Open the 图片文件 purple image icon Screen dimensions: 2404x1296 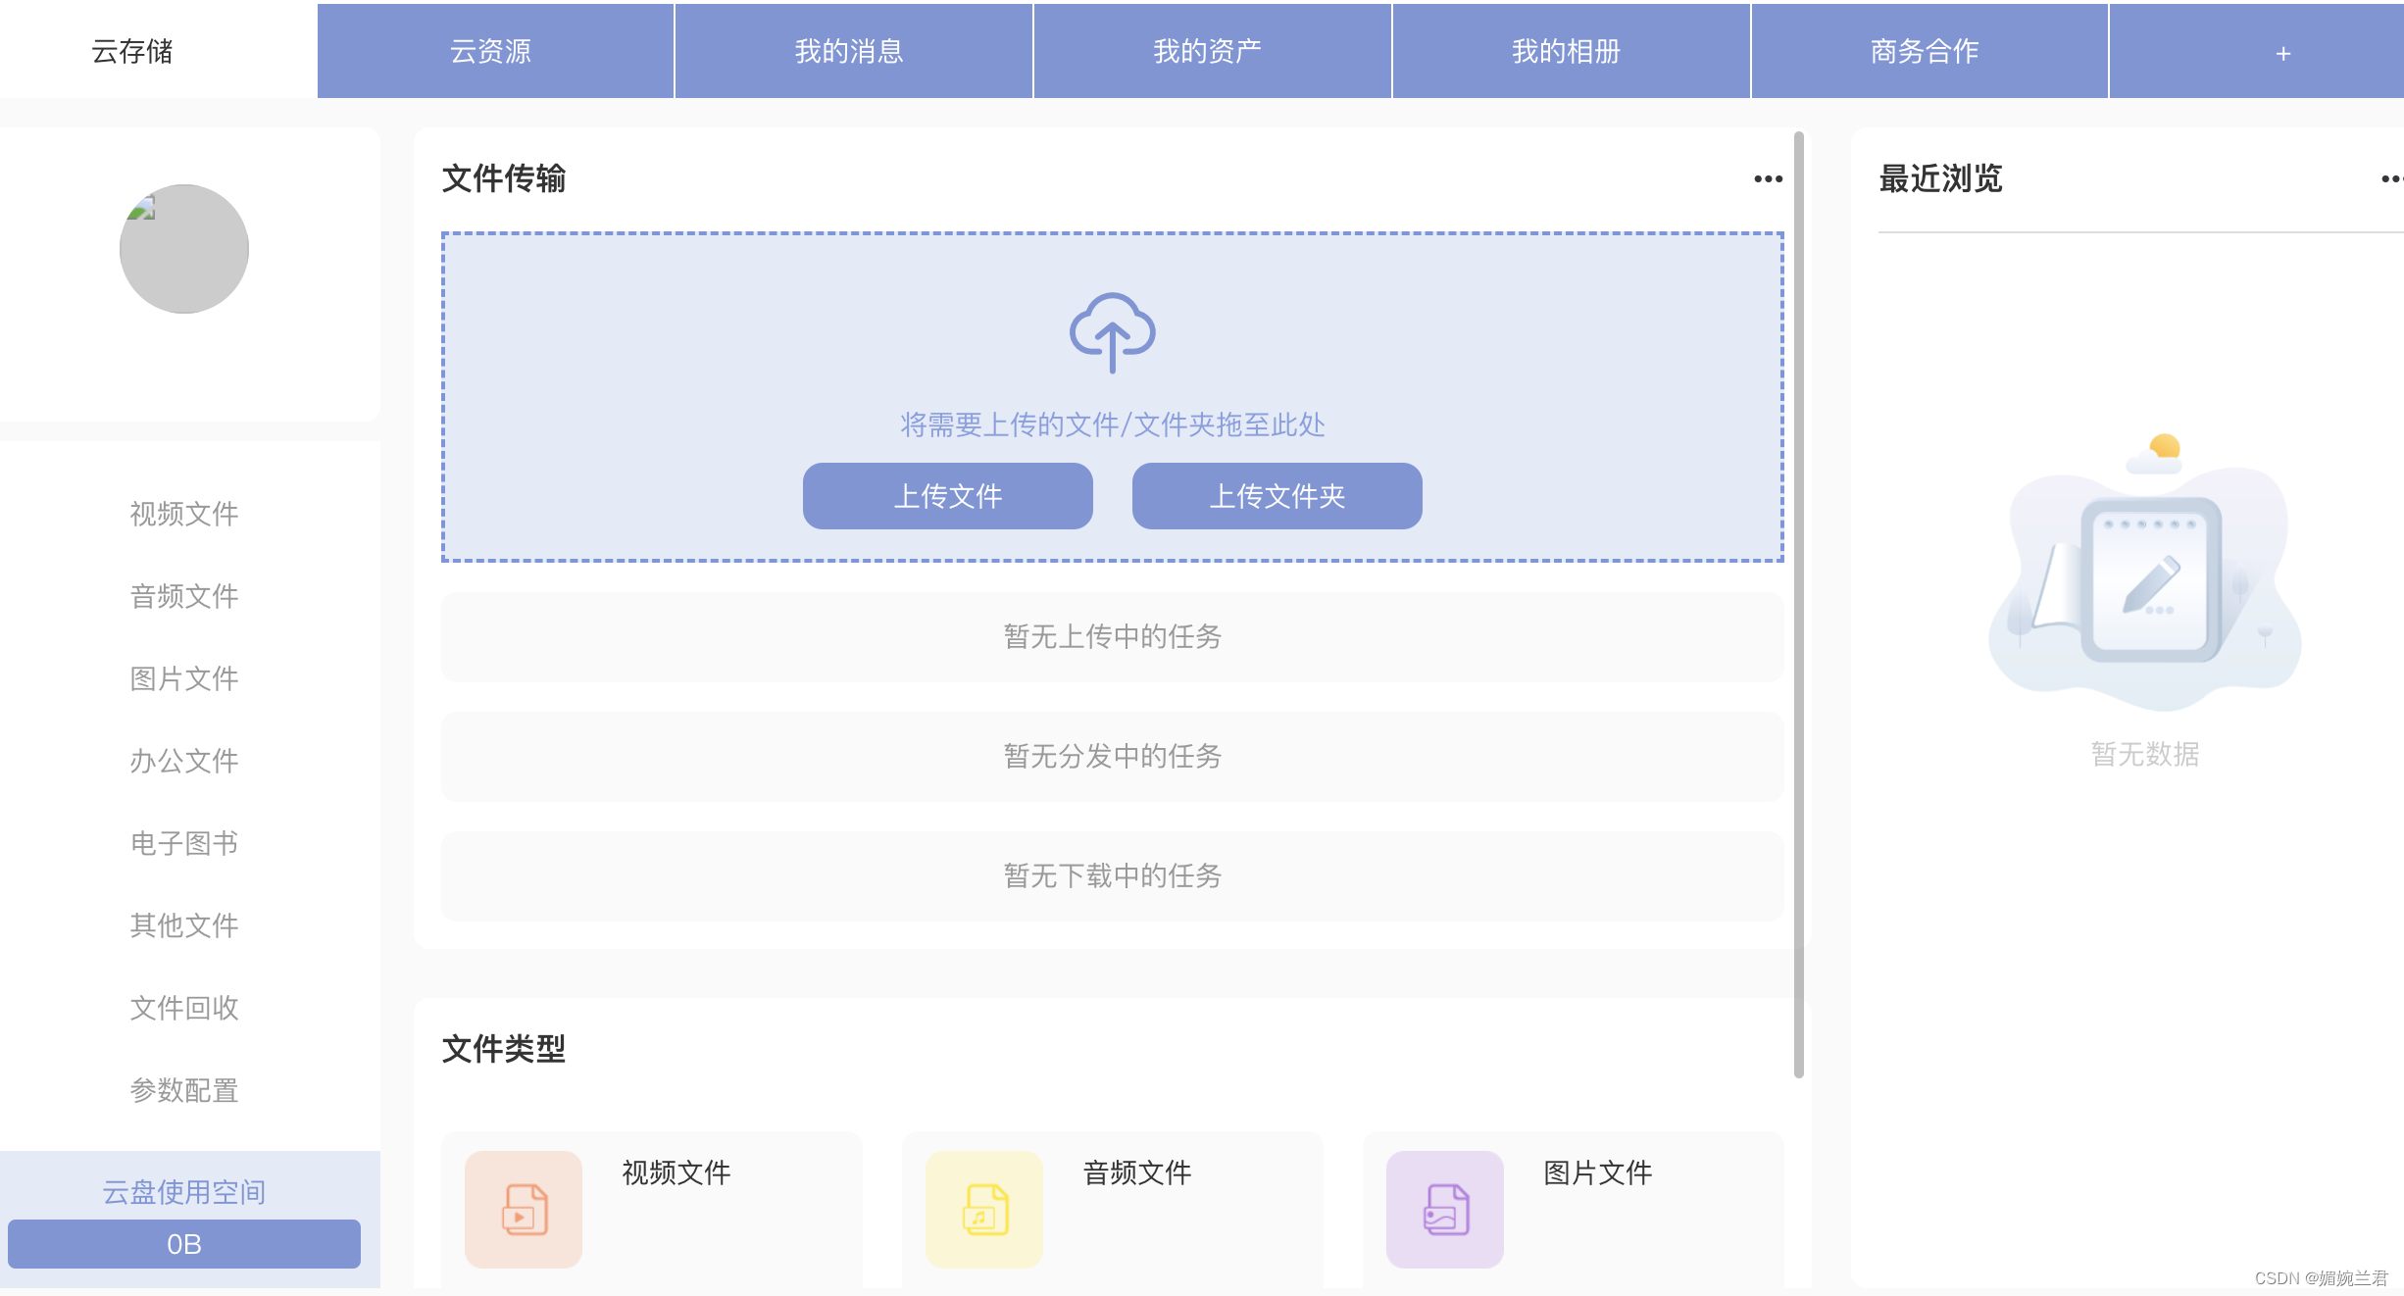point(1445,1209)
